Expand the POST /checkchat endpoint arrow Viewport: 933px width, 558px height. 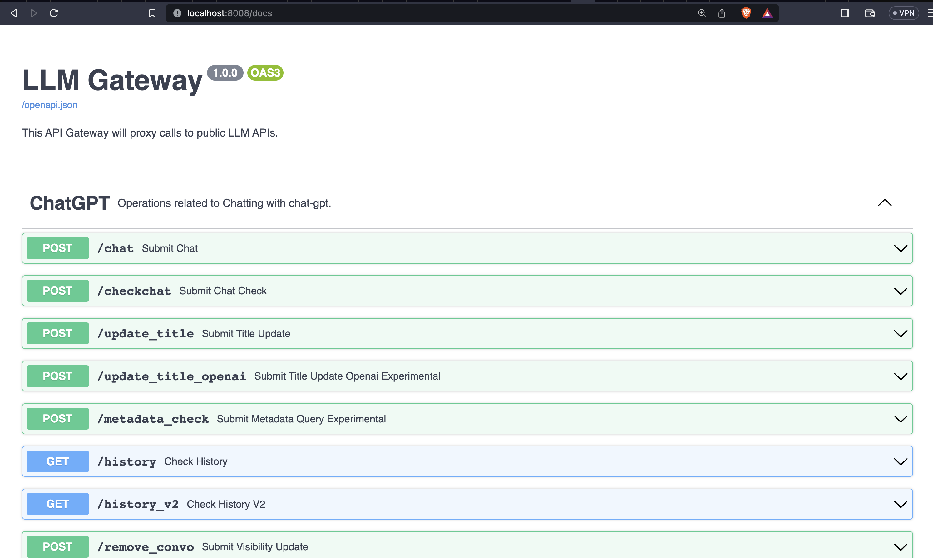pyautogui.click(x=900, y=291)
